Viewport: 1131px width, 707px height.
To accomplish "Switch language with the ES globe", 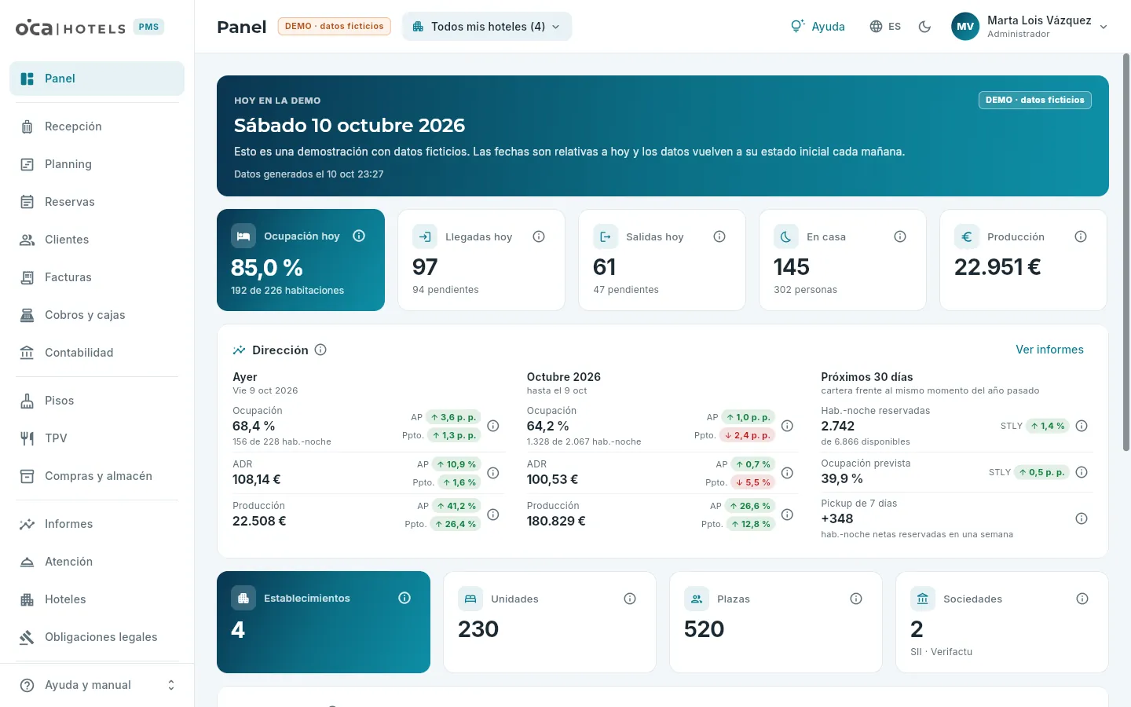I will pos(885,27).
